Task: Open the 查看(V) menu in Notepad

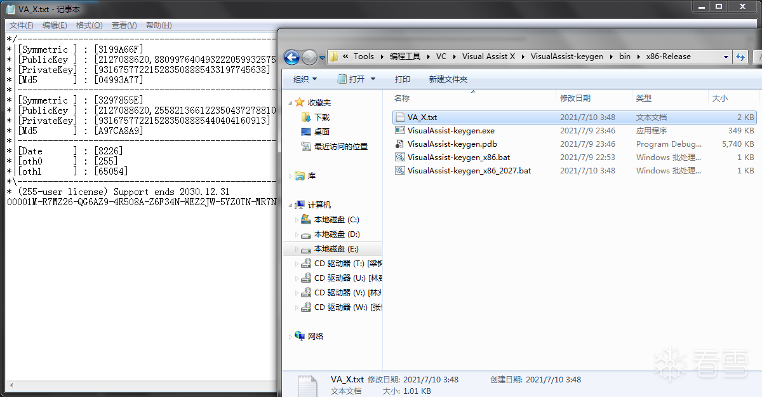Action: click(124, 25)
